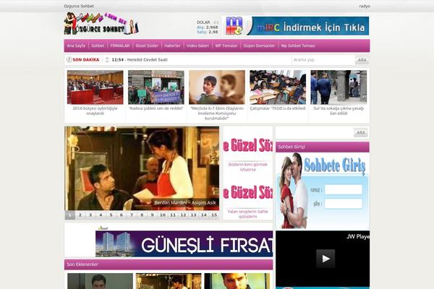Click the DOLAR exchange rate widget
Viewport: 434px width, 289px height.
pyautogui.click(x=208, y=27)
